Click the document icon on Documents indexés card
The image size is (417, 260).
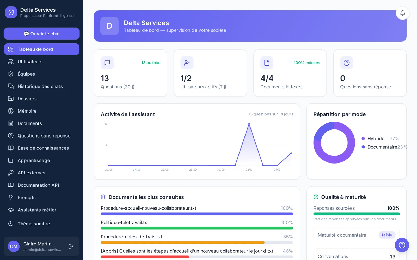[267, 63]
